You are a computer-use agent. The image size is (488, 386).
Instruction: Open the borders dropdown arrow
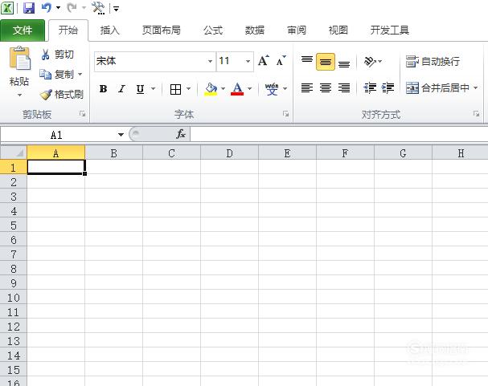[189, 89]
